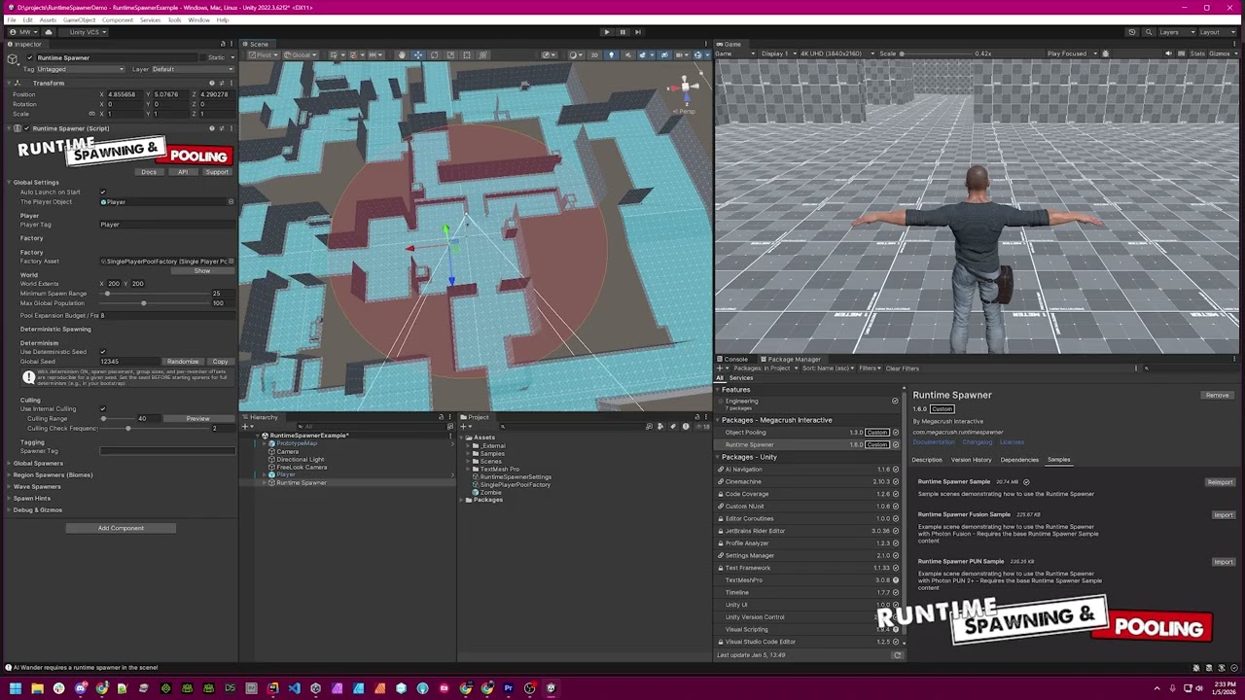The image size is (1245, 700).
Task: Click the add package plus button
Action: coord(721,368)
